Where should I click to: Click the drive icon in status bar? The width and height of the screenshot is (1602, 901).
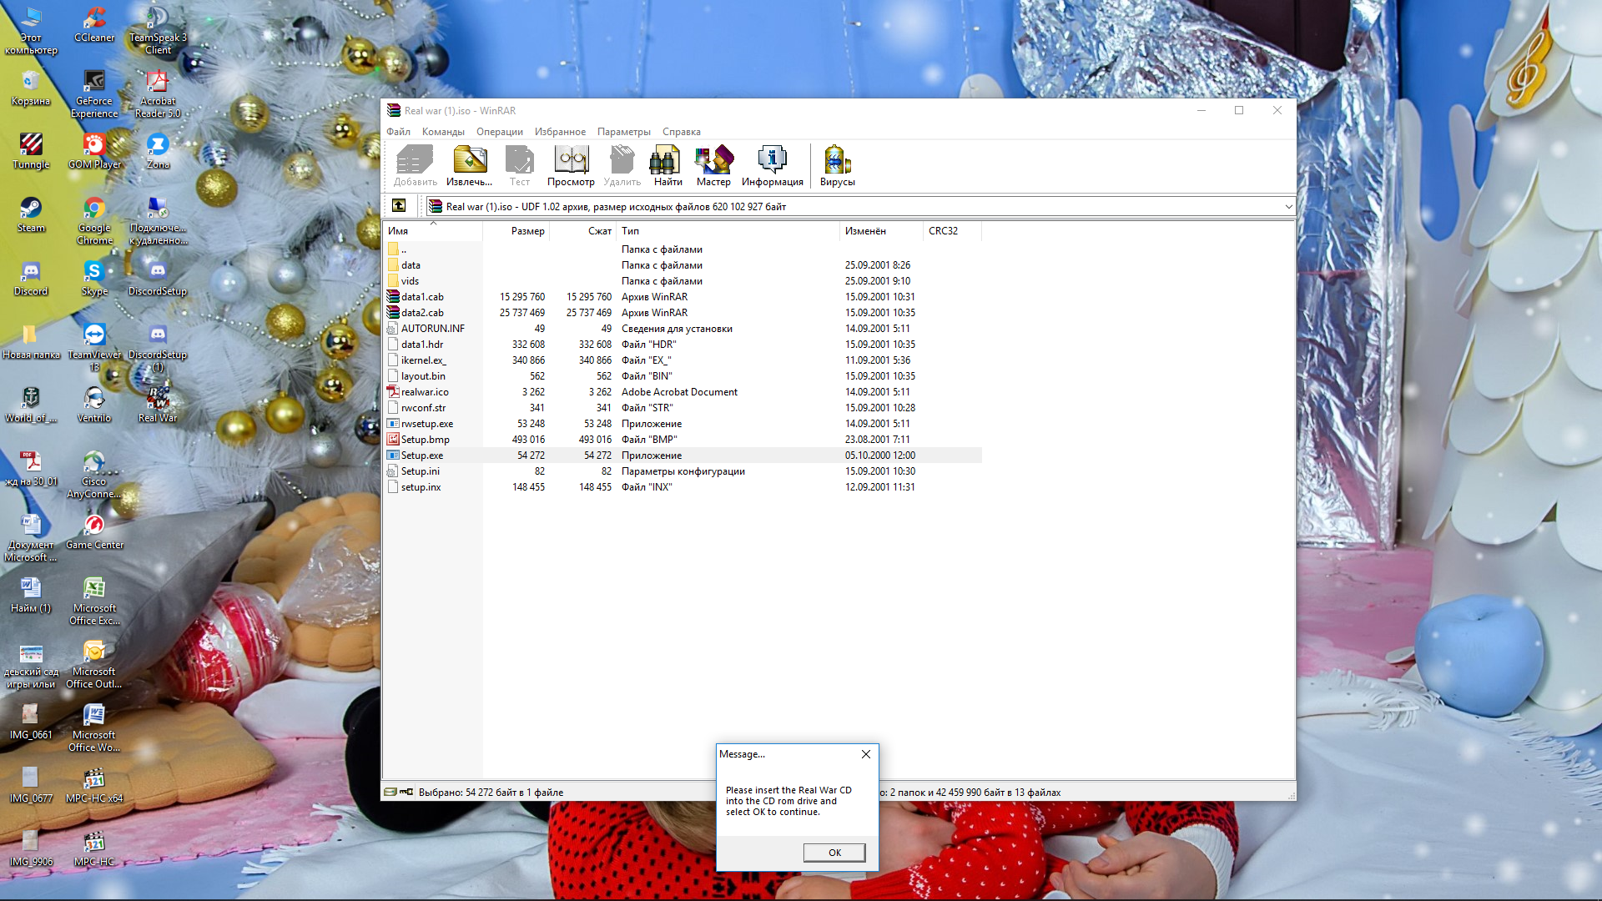click(x=390, y=792)
